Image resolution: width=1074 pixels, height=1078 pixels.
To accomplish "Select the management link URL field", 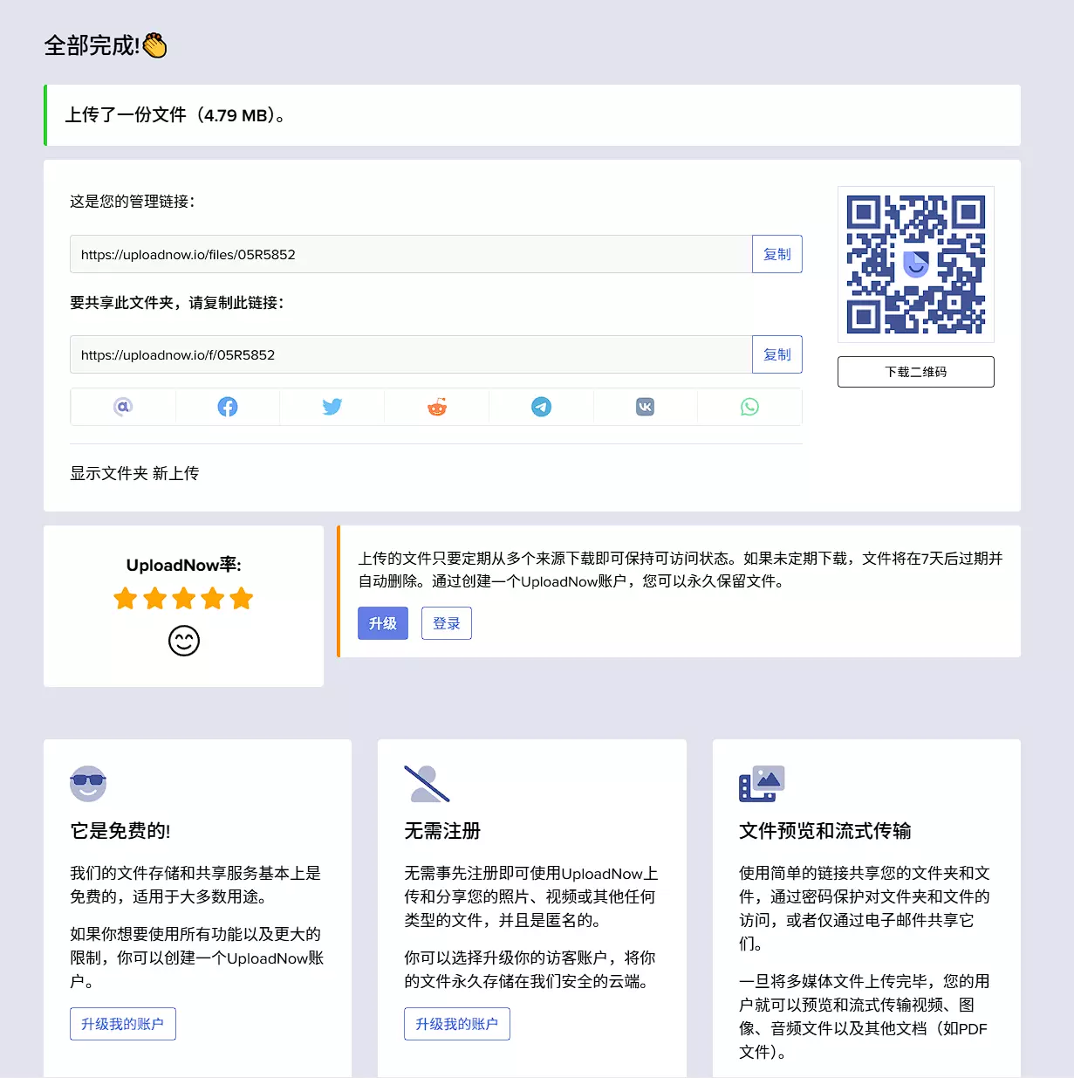I will point(410,254).
